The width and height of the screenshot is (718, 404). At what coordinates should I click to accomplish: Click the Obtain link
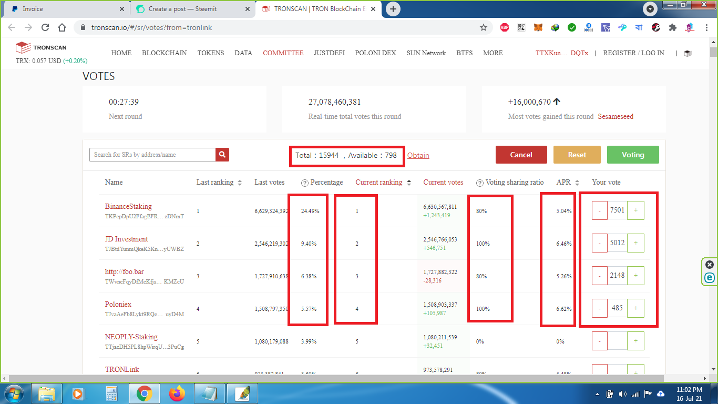418,155
